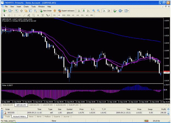Launch the MetaEditor diamond icon
The height and width of the screenshot is (123, 171).
pyautogui.click(x=55, y=11)
